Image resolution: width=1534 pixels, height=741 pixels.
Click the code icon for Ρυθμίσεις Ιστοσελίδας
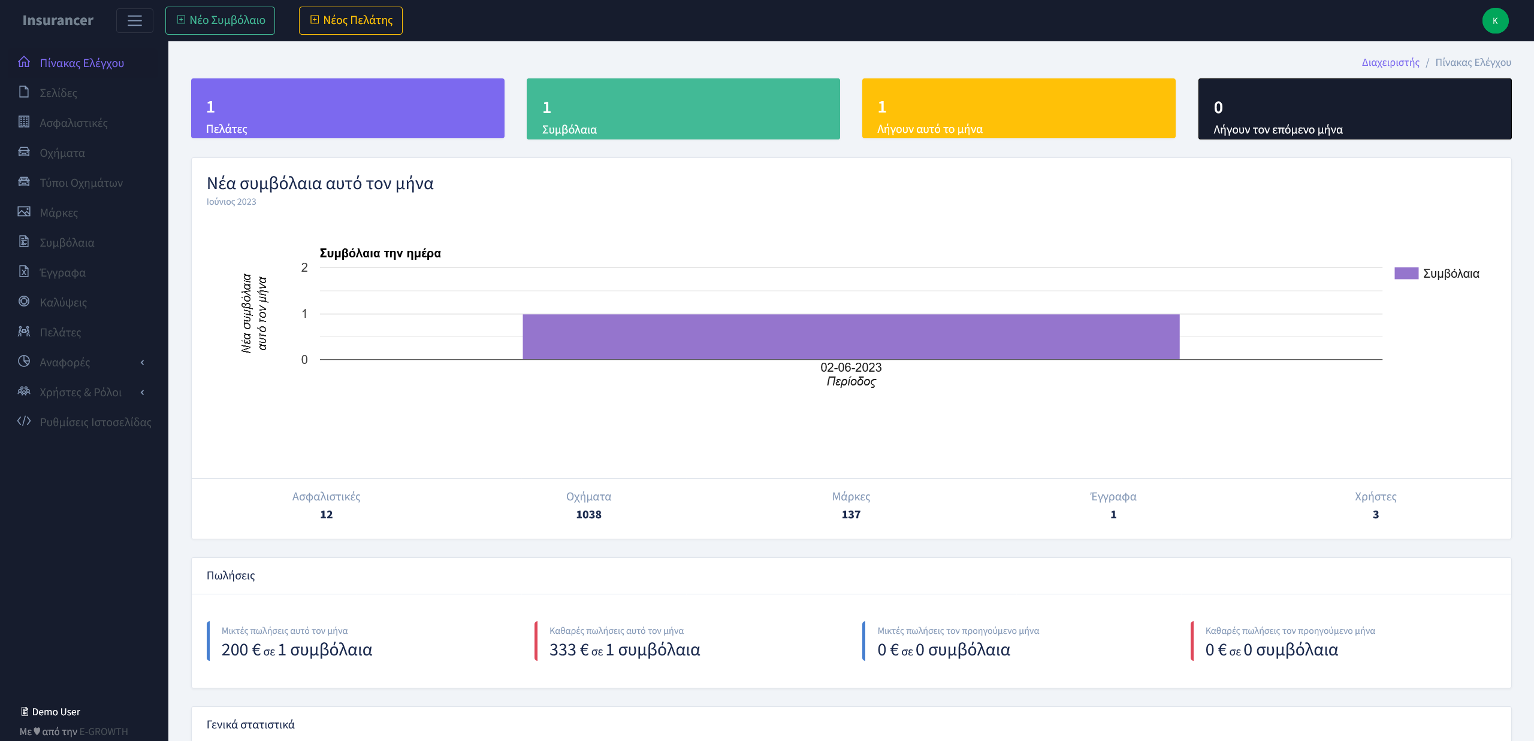tap(24, 421)
